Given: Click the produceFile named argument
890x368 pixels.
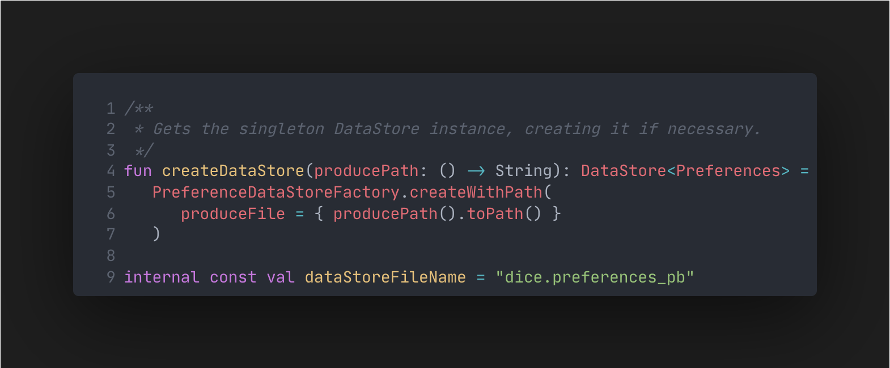Looking at the screenshot, I should point(233,214).
